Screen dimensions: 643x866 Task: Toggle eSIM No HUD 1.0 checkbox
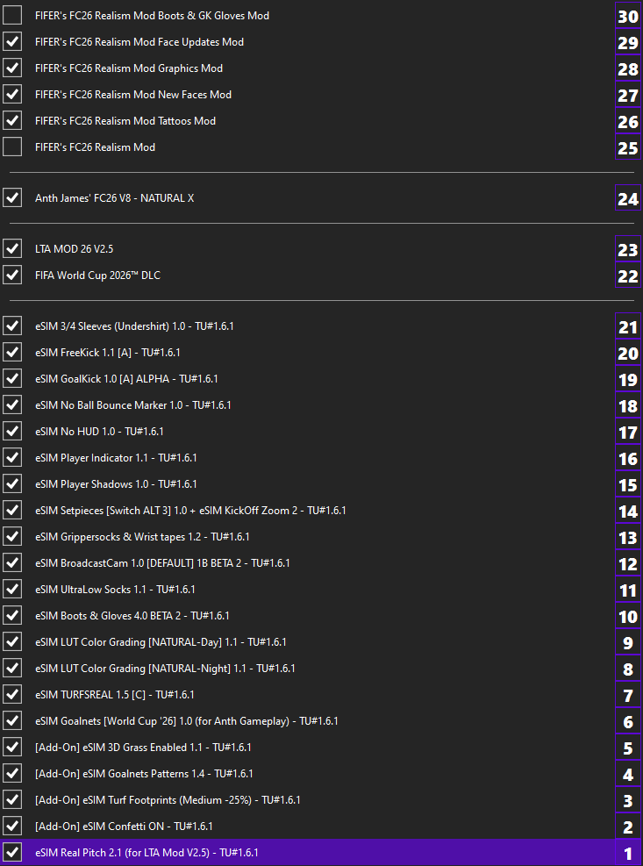[x=12, y=431]
